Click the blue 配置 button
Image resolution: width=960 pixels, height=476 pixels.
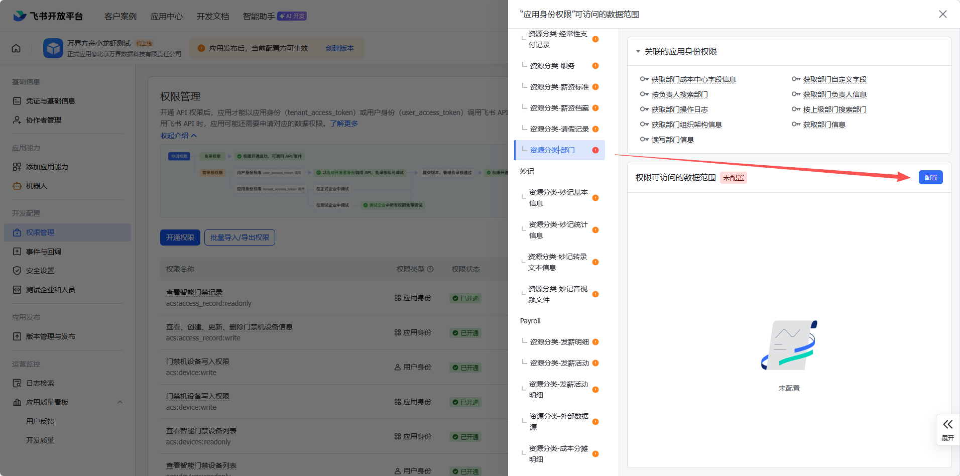click(930, 177)
